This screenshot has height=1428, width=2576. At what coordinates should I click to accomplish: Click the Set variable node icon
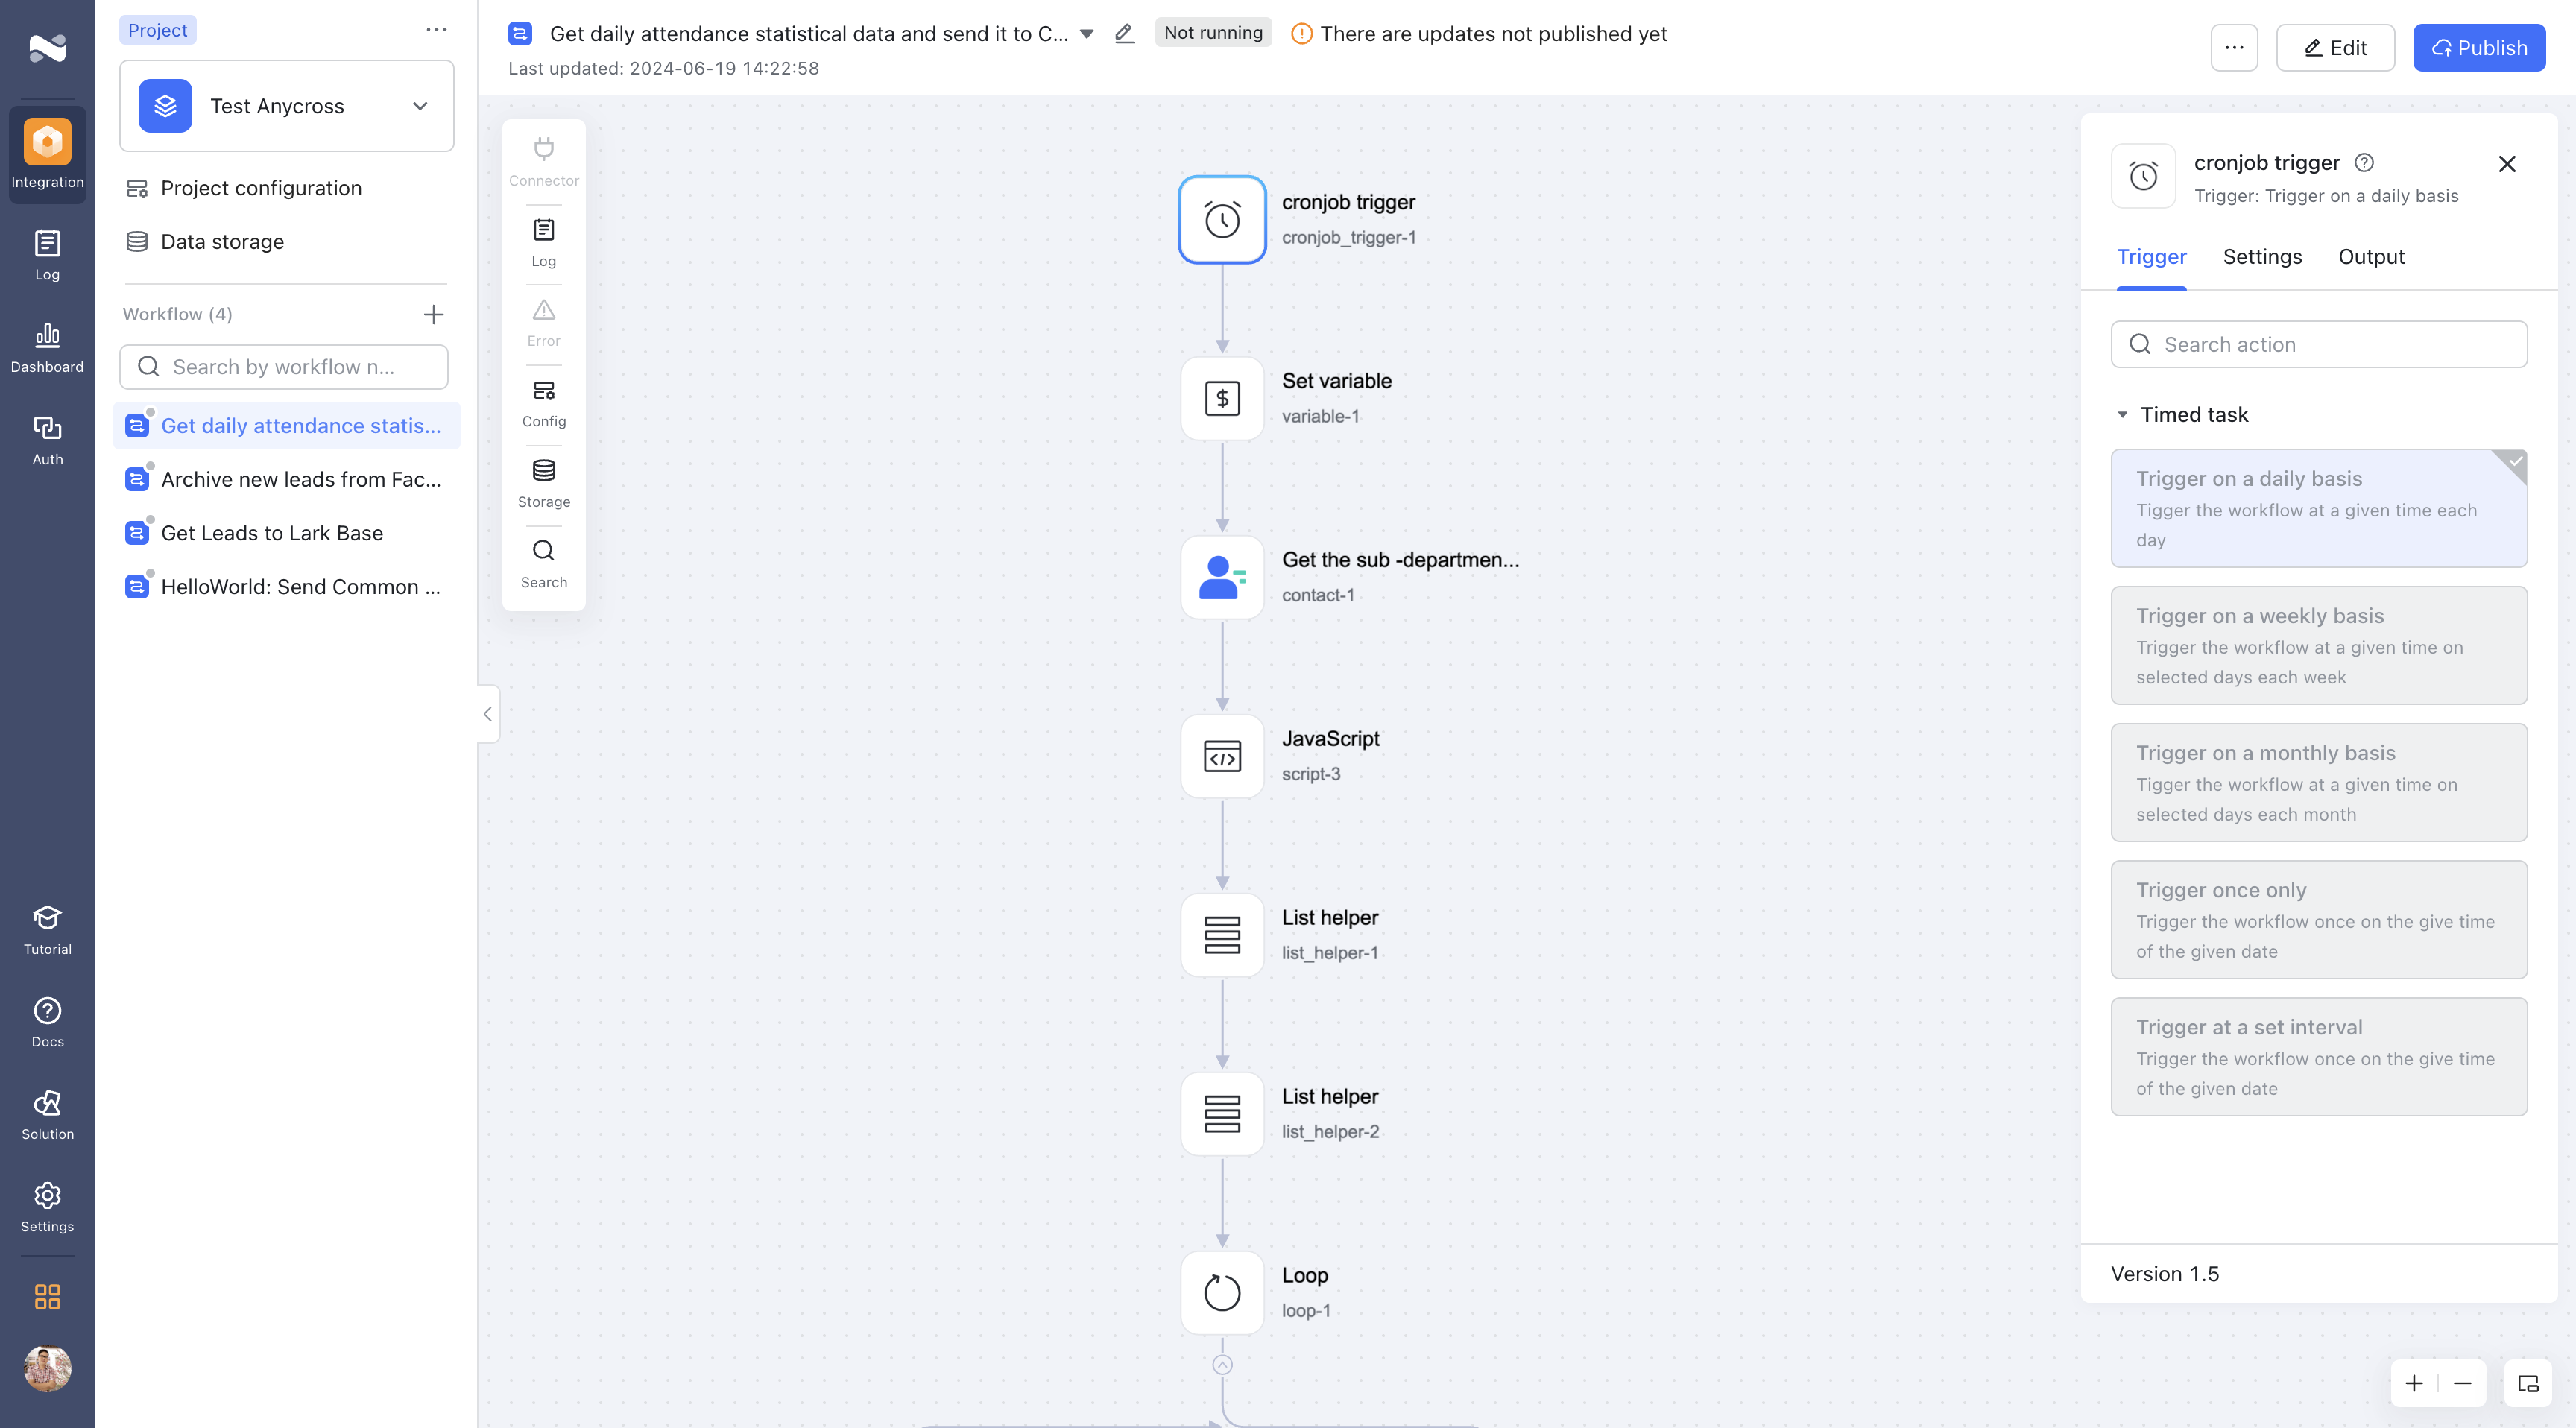click(1222, 397)
